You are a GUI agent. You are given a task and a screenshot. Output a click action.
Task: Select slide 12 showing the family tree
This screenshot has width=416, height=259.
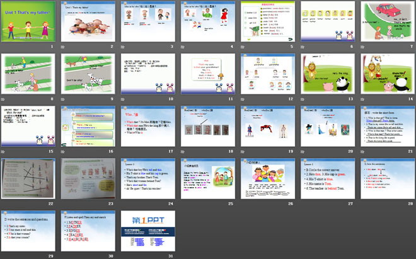(267, 74)
